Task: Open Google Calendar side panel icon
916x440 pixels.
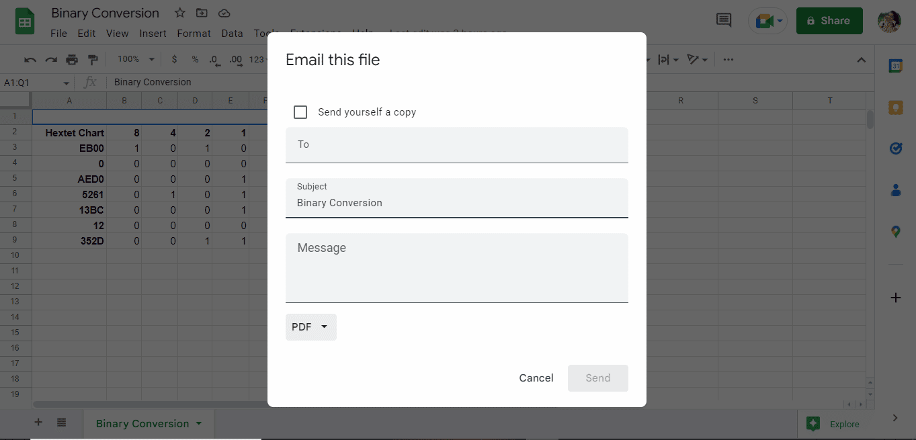Action: (x=895, y=66)
